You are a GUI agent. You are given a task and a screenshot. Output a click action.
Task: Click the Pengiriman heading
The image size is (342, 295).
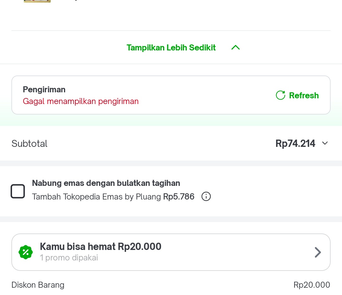point(44,89)
